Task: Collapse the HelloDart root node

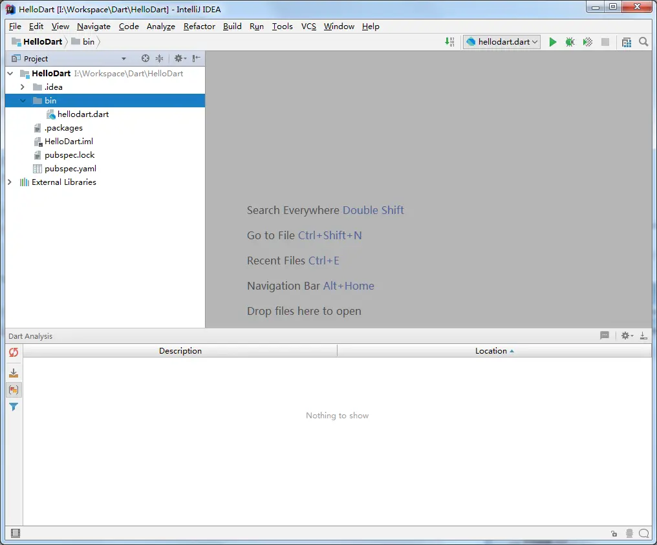Action: pos(10,73)
